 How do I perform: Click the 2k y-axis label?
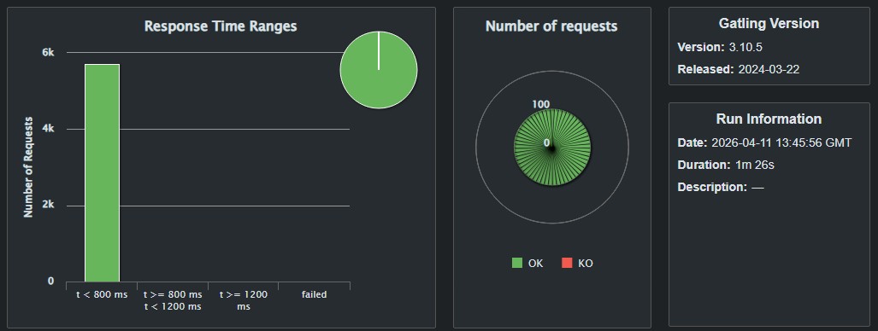[x=49, y=206]
